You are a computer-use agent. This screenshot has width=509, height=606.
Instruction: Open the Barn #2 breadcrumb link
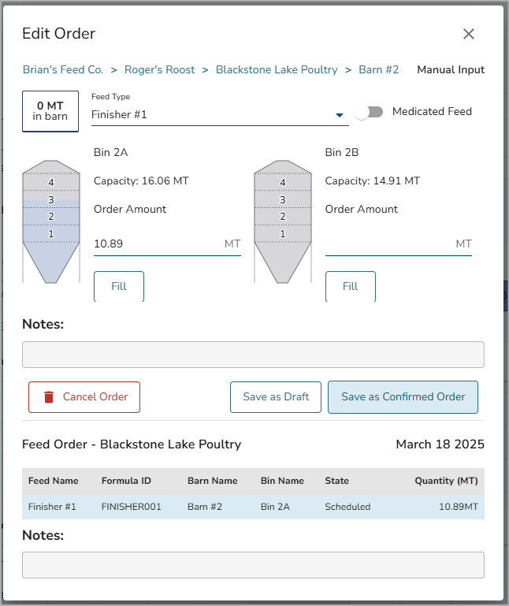click(x=378, y=69)
